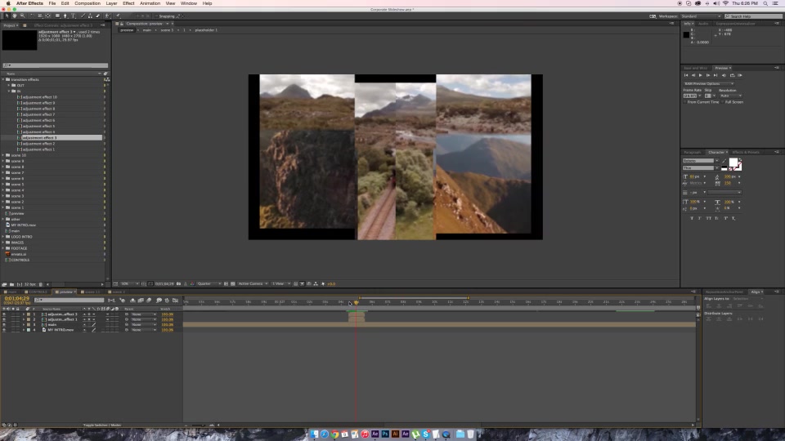Toggle the All Caps style button
This screenshot has height=441, width=785.
(708, 218)
